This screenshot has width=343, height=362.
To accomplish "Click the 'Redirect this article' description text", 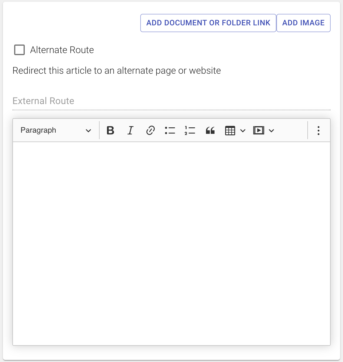I will 117,71.
